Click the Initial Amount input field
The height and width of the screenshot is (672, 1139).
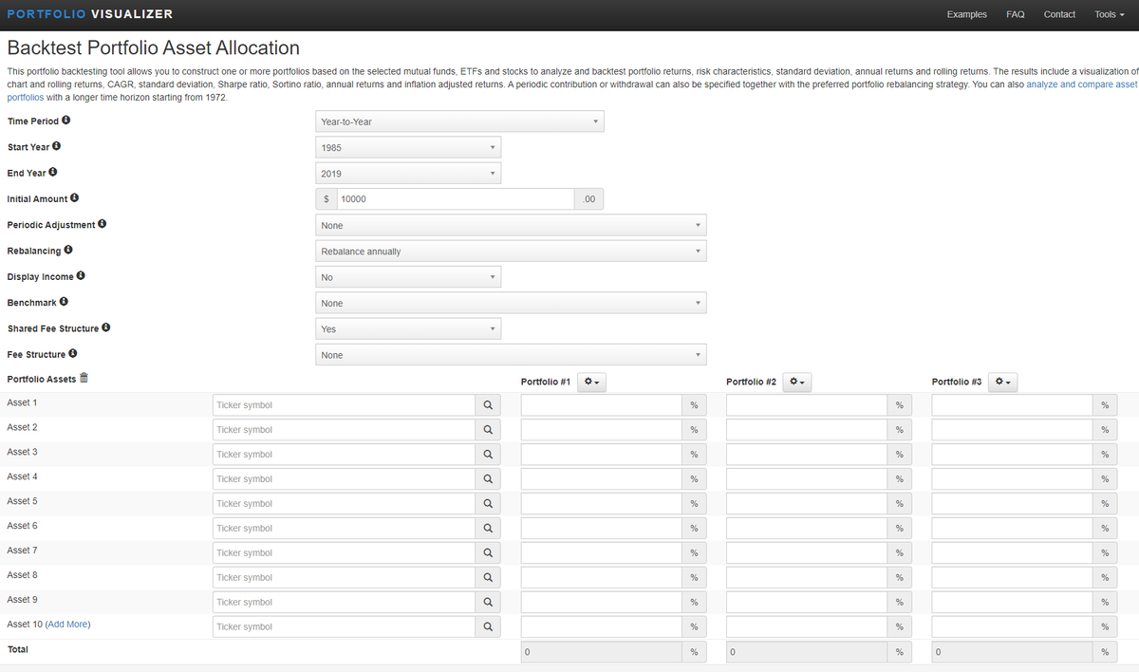[x=456, y=199]
